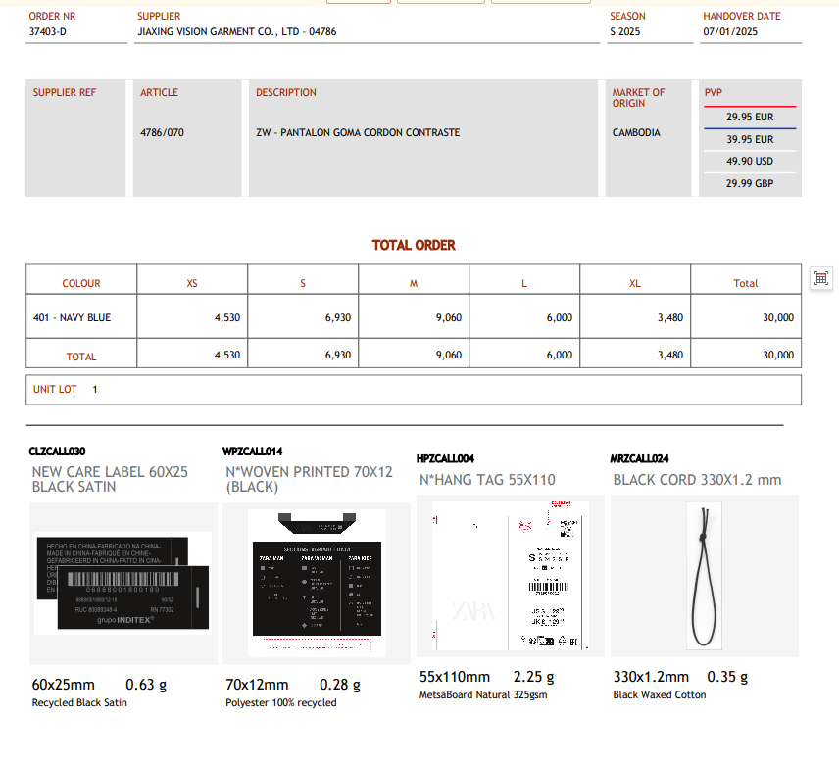Screen dimensions: 839x763
Task: Click the article number 4786/070
Action: tap(162, 133)
